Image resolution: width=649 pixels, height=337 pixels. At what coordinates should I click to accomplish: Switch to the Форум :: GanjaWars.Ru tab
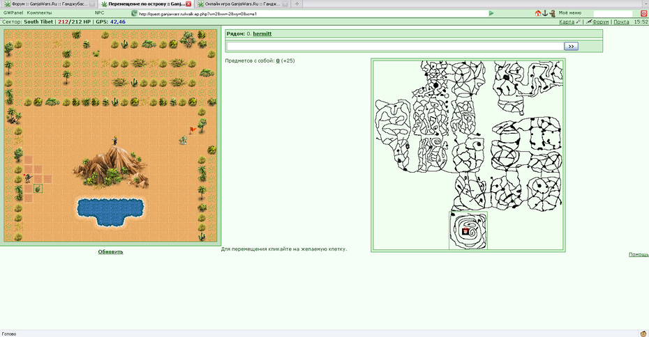click(x=50, y=3)
